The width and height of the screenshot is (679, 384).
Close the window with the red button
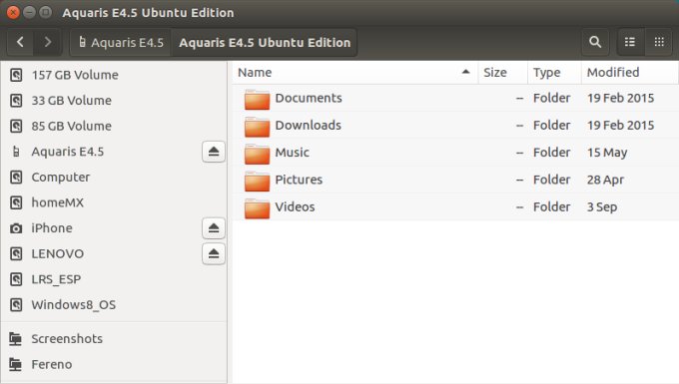[x=13, y=12]
